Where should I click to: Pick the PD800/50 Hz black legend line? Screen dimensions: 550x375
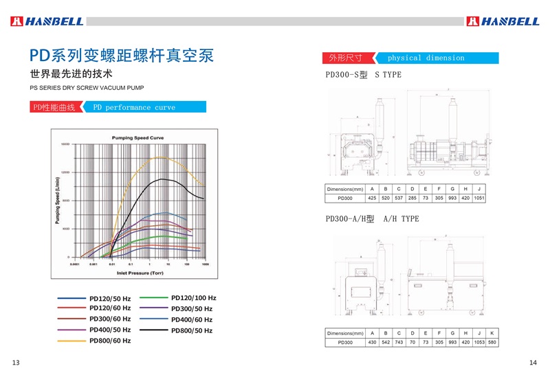click(154, 330)
